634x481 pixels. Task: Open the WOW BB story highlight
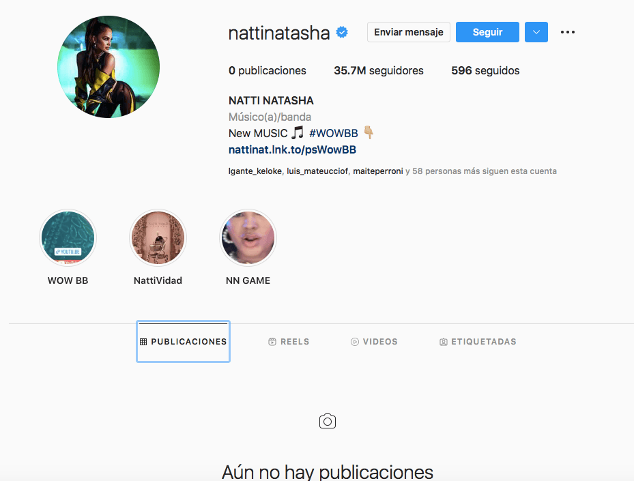pos(68,237)
